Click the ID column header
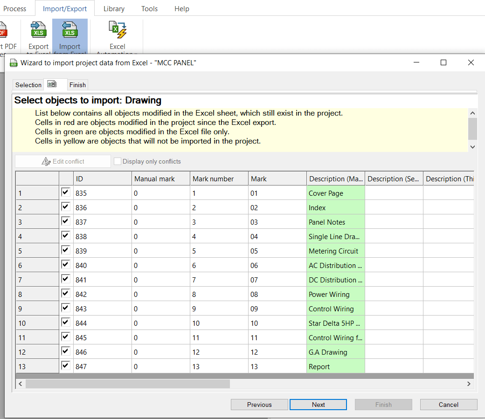This screenshot has width=485, height=419. [x=103, y=179]
